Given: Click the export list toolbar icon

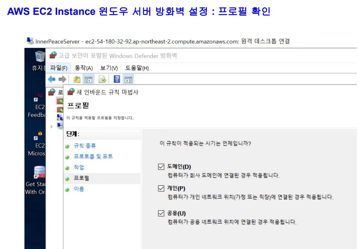Looking at the screenshot, I should (x=102, y=79).
